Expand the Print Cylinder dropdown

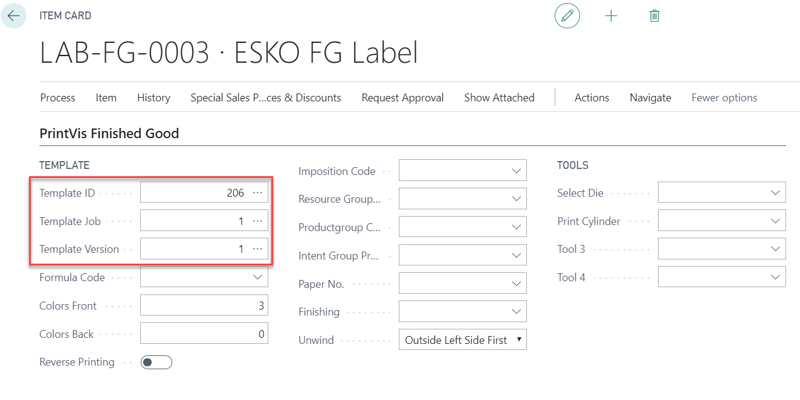click(776, 221)
